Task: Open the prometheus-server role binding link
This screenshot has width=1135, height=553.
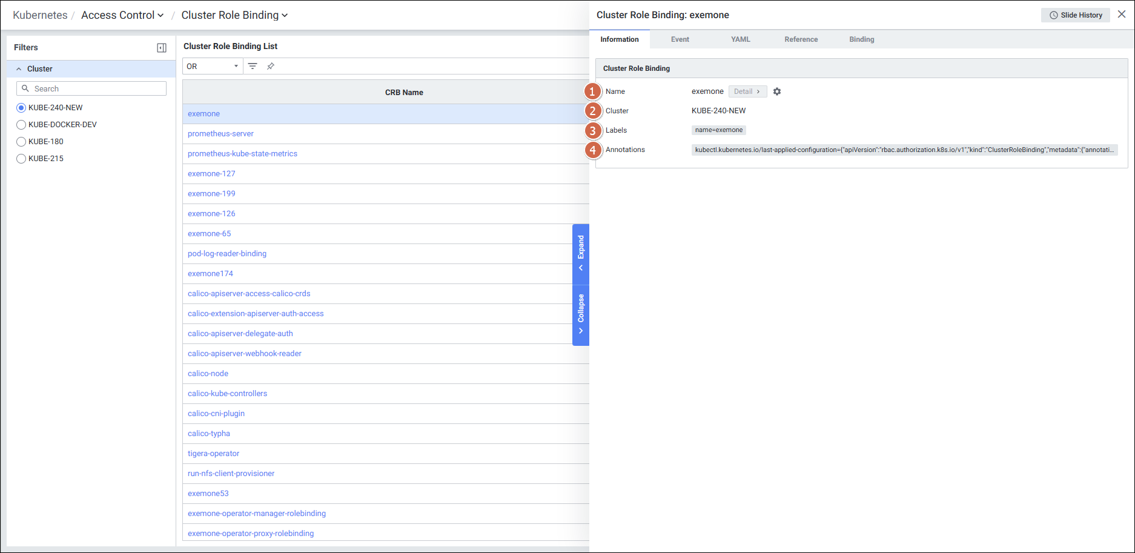Action: pos(220,134)
